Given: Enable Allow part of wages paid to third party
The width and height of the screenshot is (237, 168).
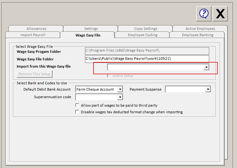Looking at the screenshot, I should pos(77,105).
